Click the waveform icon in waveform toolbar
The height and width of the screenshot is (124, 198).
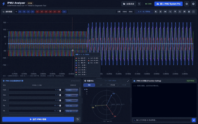click(170, 11)
